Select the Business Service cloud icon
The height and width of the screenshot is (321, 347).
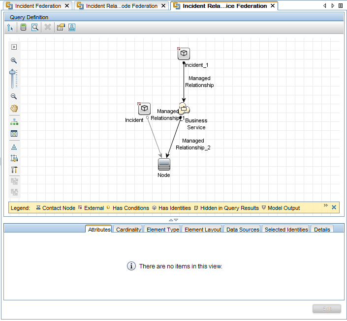click(184, 108)
